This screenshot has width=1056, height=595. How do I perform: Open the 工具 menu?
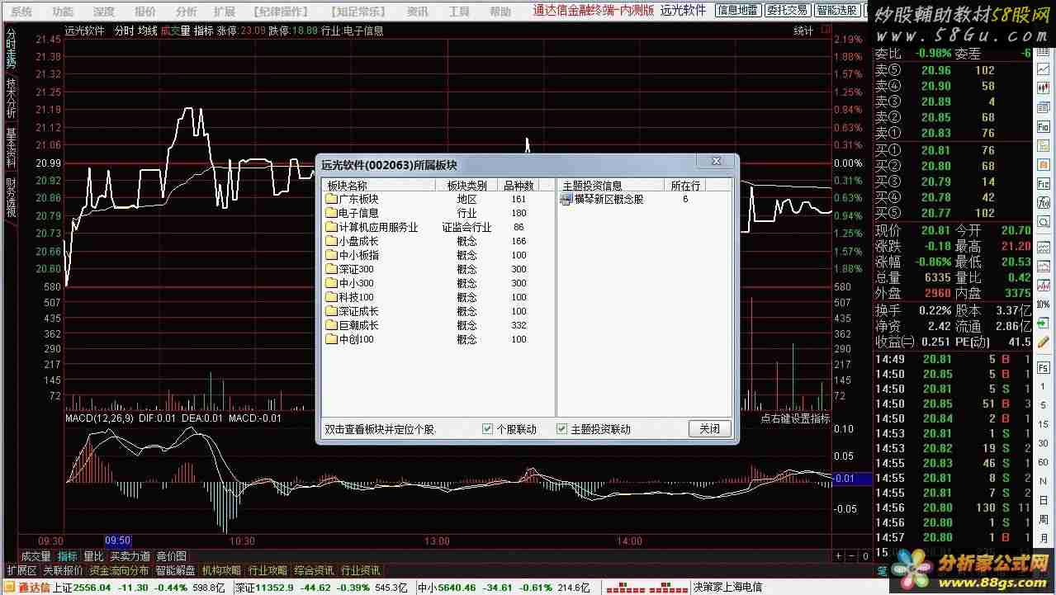point(459,12)
